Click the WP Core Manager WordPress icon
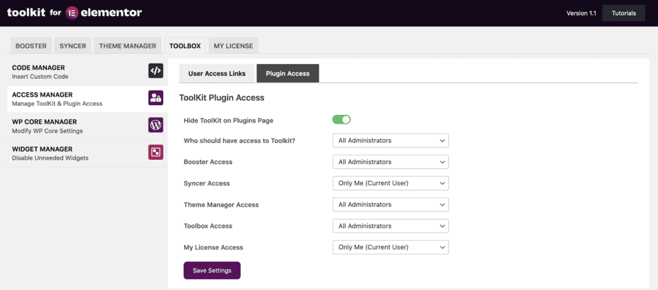Viewport: 658px width, 290px height. point(156,125)
